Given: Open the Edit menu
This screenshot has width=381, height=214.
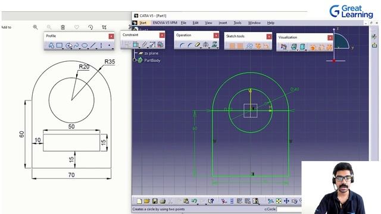Looking at the screenshot, I should pos(195,23).
